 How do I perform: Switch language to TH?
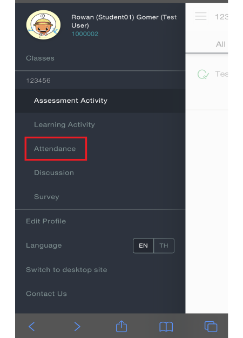pos(164,246)
